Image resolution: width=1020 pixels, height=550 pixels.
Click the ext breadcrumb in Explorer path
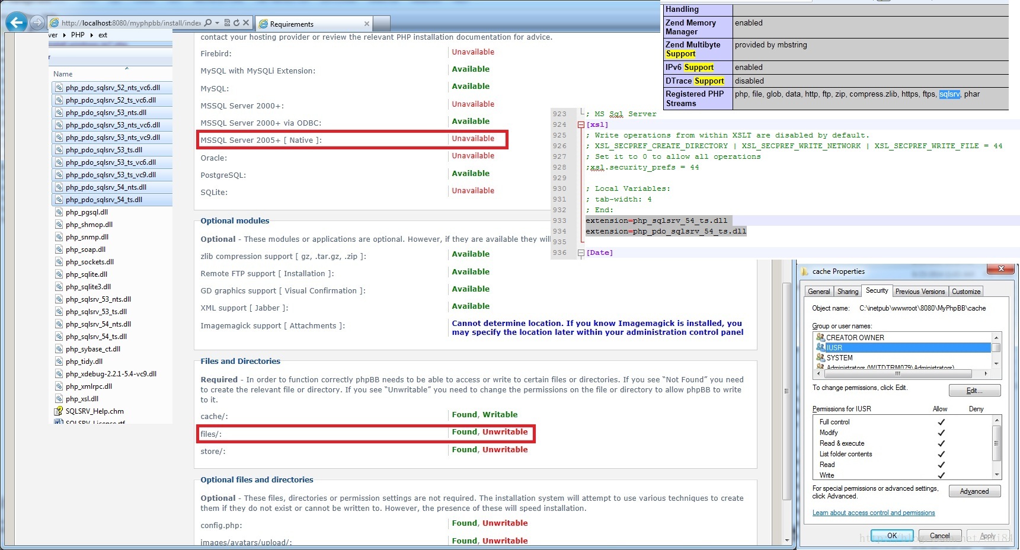tap(103, 35)
